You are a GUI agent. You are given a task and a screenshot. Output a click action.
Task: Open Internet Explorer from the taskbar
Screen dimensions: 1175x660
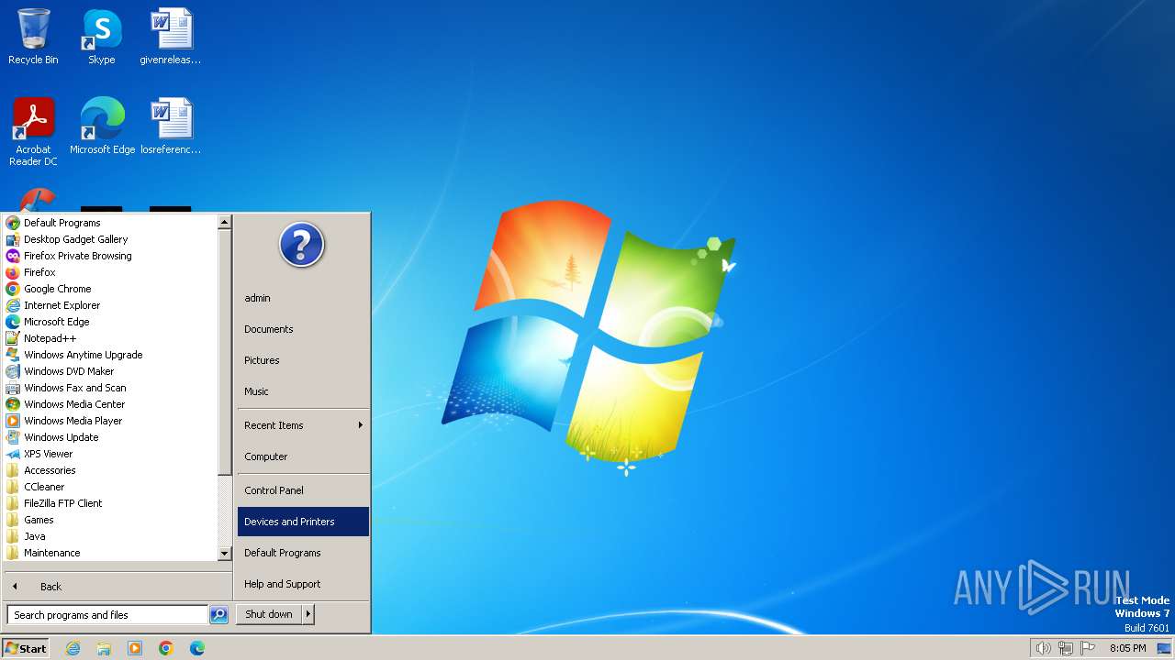coord(73,648)
